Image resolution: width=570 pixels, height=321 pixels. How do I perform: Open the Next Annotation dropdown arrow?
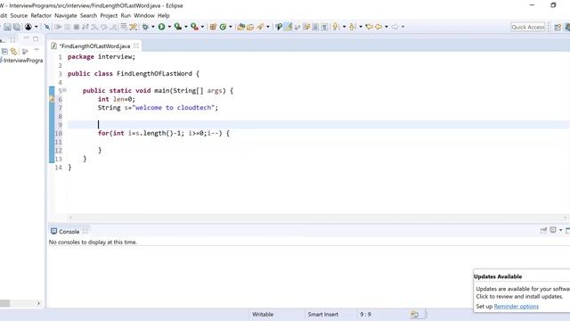[x=344, y=27]
